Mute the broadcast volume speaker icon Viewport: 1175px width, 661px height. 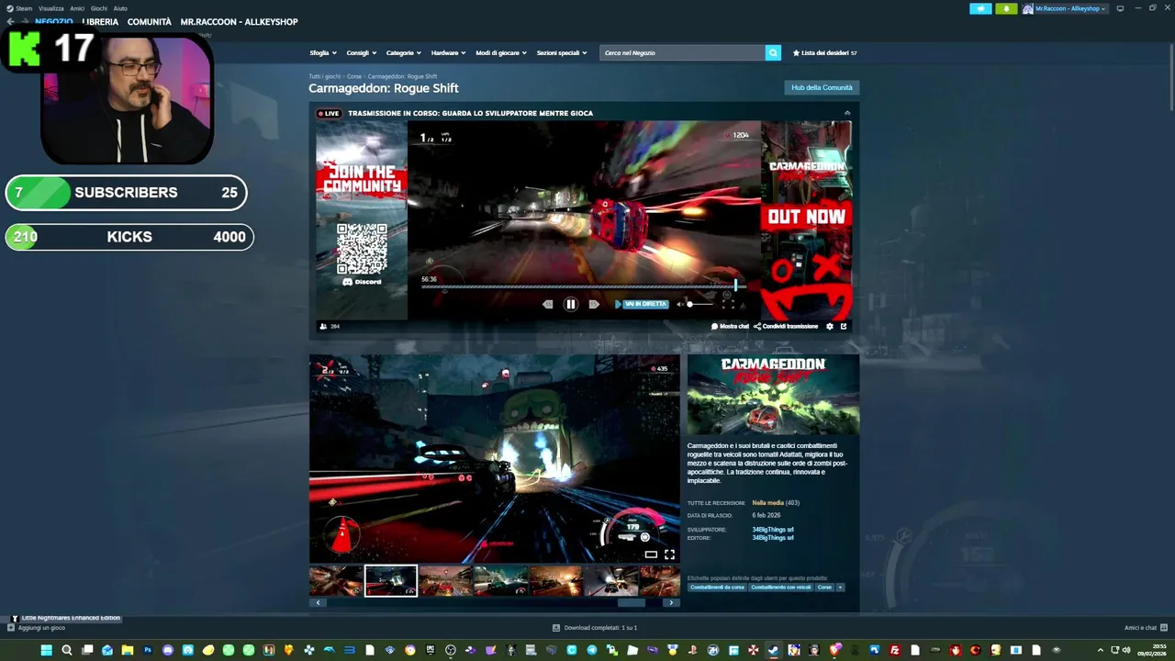click(x=680, y=304)
